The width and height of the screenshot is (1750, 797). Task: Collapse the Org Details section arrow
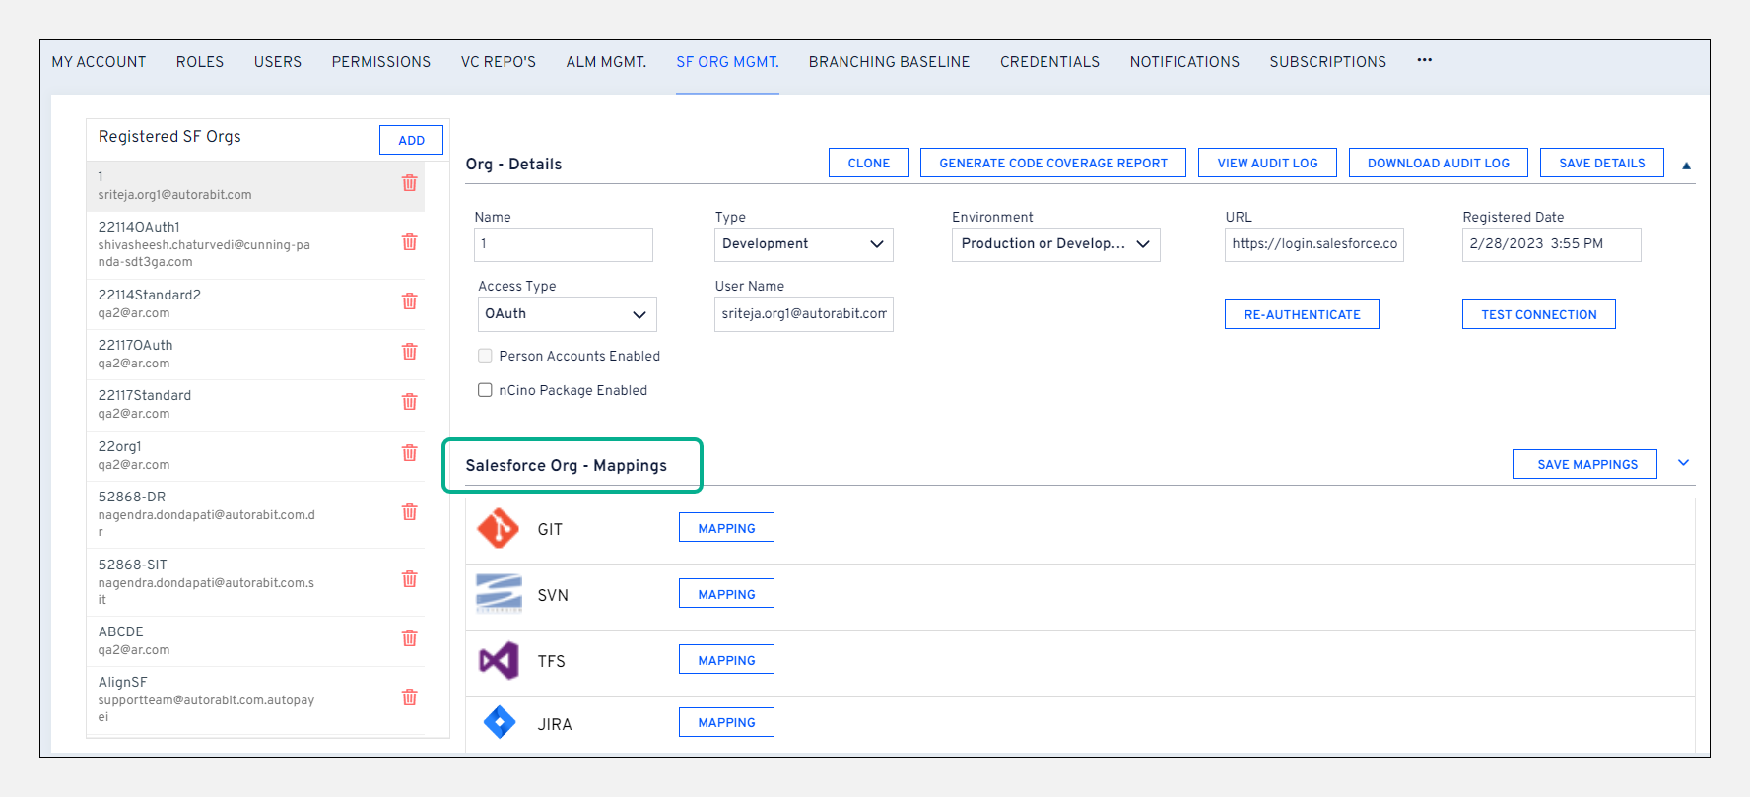pos(1686,166)
